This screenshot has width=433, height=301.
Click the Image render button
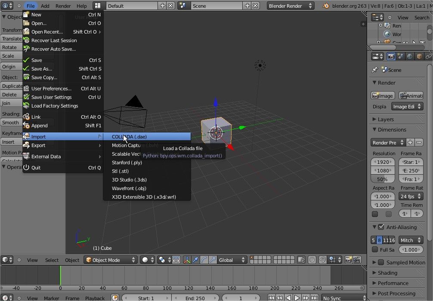coord(383,96)
